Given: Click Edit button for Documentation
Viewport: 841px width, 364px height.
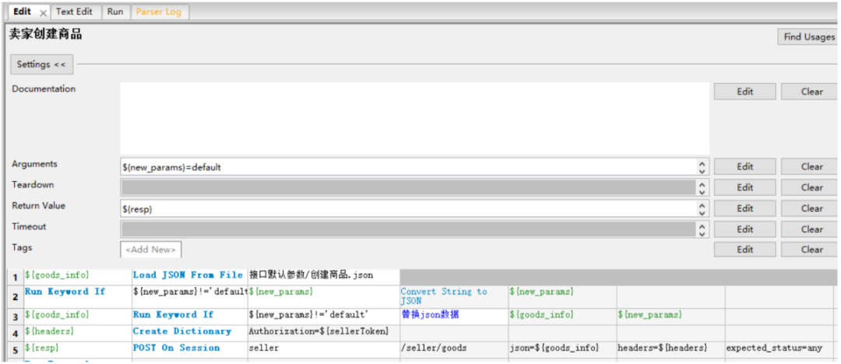Looking at the screenshot, I should pyautogui.click(x=744, y=92).
